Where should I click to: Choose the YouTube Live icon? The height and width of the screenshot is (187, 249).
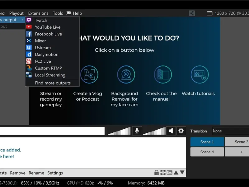[29, 27]
